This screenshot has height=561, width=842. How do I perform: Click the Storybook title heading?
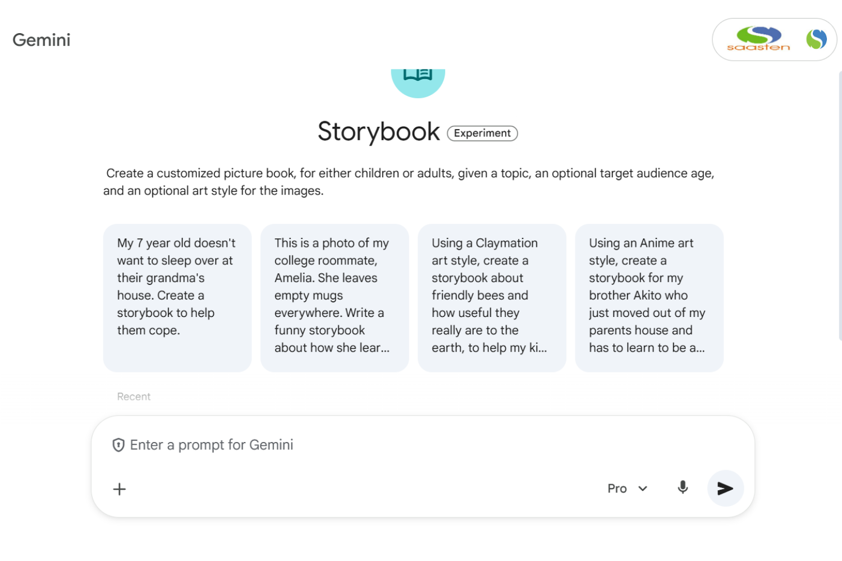point(378,132)
